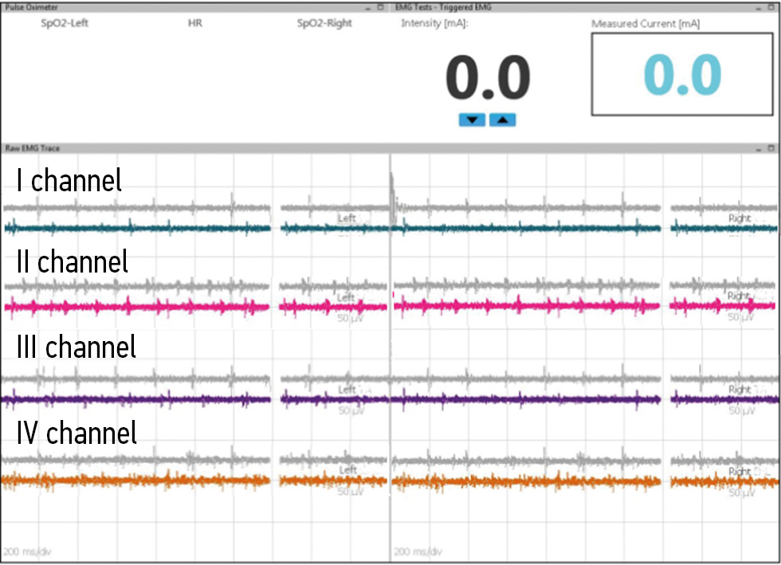Maximize the EMG Tests Triggered EMG panel
The height and width of the screenshot is (565, 781).
coord(771,6)
